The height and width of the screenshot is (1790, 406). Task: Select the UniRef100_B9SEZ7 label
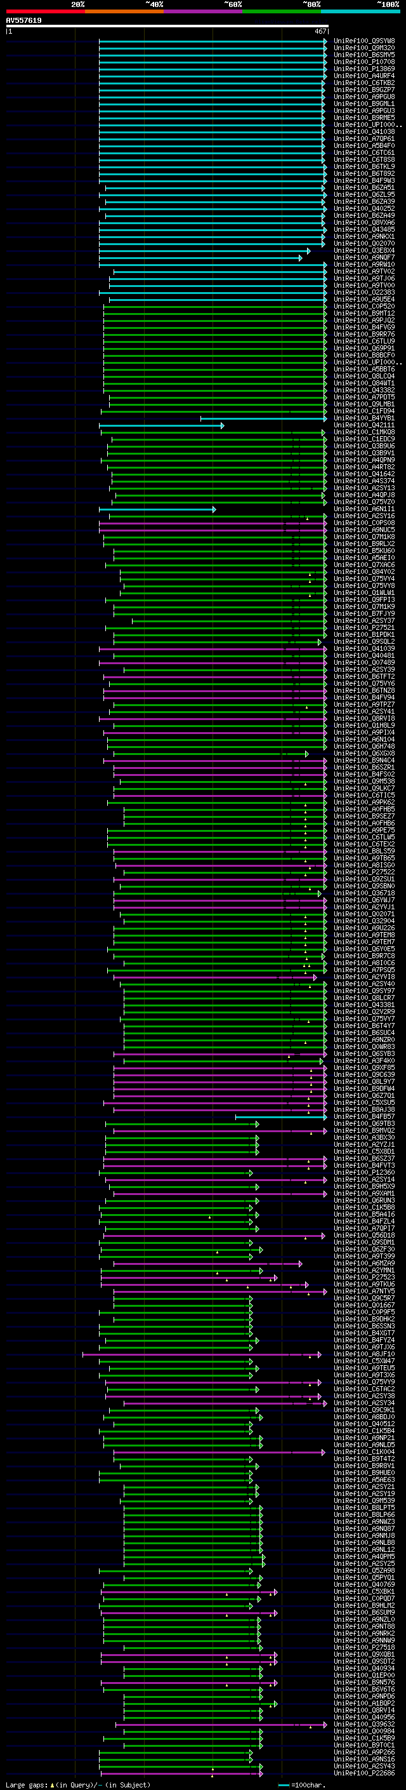pos(364,817)
